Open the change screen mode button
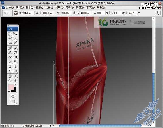 click(x=13, y=101)
